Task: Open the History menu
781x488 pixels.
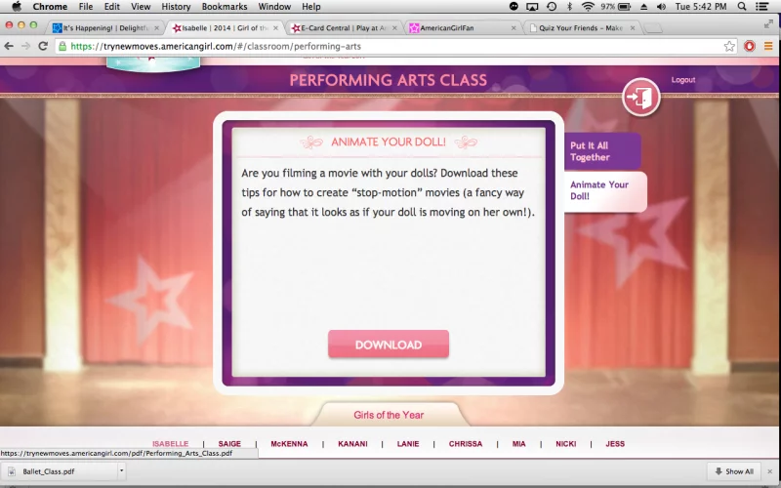Action: [176, 7]
